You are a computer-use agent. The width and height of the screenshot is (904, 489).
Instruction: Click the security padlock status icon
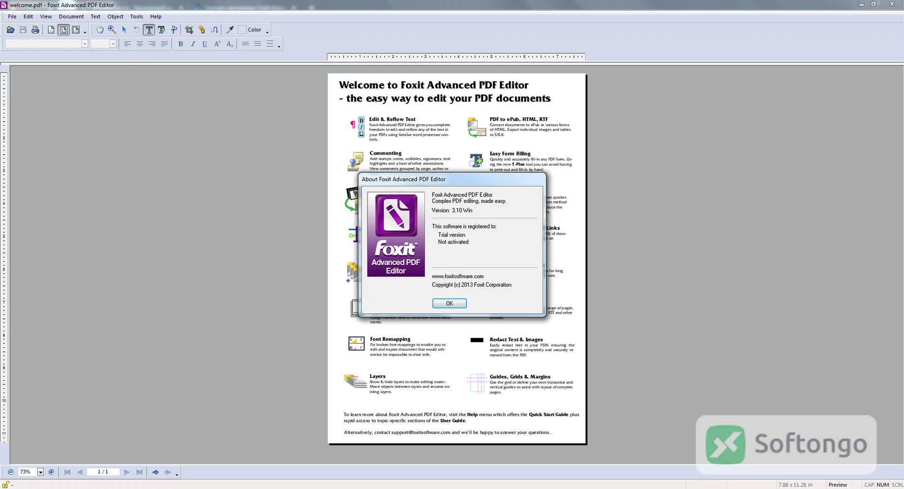click(6, 484)
